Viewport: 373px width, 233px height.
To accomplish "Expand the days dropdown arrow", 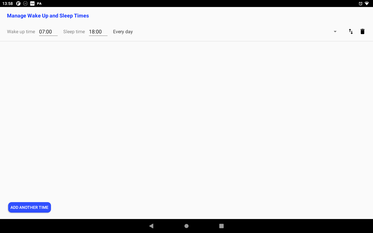I will (335, 31).
